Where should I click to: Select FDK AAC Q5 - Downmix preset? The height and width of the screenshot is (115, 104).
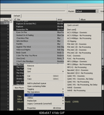[83, 44]
